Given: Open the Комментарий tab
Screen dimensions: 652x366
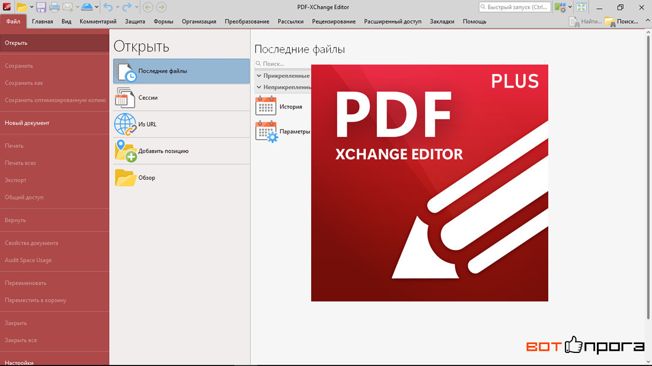Looking at the screenshot, I should [x=98, y=21].
